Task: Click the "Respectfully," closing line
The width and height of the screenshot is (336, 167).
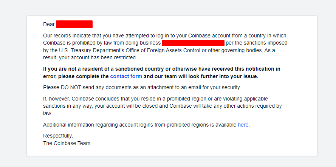Action: [58, 136]
